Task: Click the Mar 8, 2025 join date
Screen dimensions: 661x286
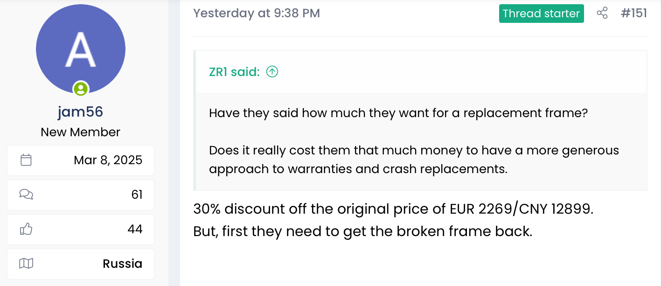Action: click(108, 160)
